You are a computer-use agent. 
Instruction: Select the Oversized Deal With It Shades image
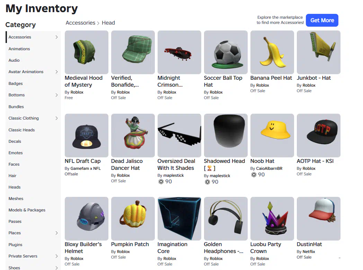pos(179,136)
